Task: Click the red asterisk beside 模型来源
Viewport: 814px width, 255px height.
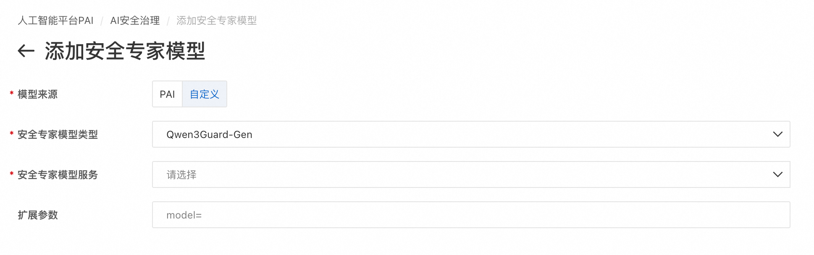Action: (x=12, y=94)
